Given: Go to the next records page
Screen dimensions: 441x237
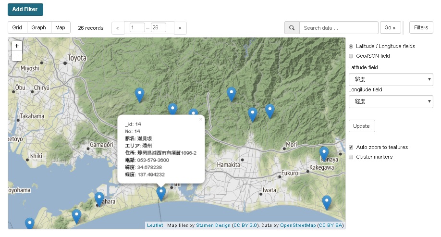Looking at the screenshot, I should click(x=180, y=28).
